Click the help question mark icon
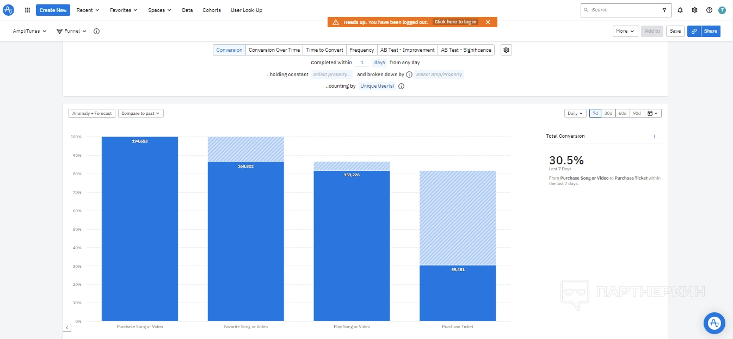The width and height of the screenshot is (733, 339). pyautogui.click(x=709, y=10)
